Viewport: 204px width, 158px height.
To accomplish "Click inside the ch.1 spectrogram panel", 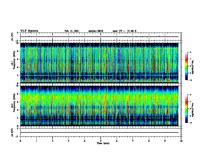I will click(x=99, y=63).
